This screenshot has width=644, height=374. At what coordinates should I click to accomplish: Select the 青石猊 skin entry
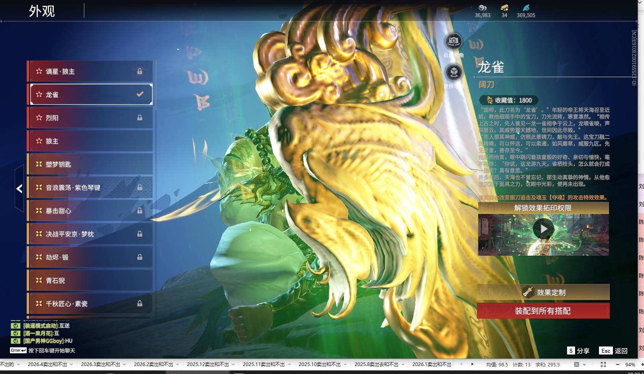click(90, 280)
